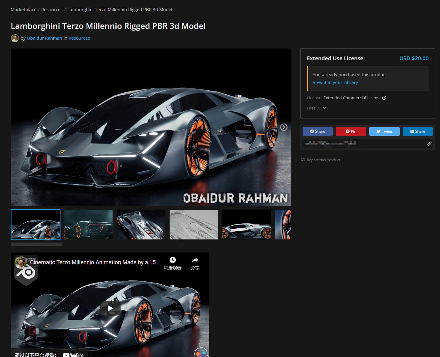
Task: Click the USD $20.00 price text
Action: click(x=414, y=58)
